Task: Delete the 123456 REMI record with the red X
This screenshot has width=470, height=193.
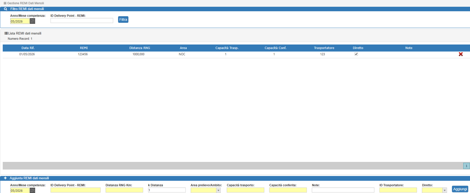Action: pos(460,54)
